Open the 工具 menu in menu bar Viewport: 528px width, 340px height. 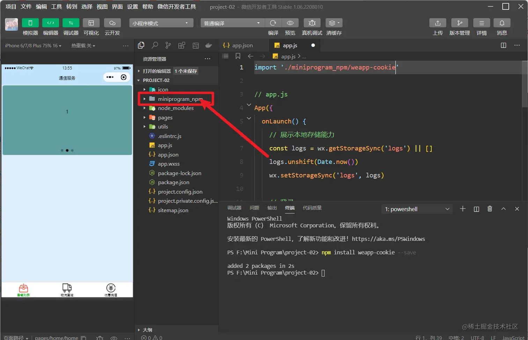56,7
